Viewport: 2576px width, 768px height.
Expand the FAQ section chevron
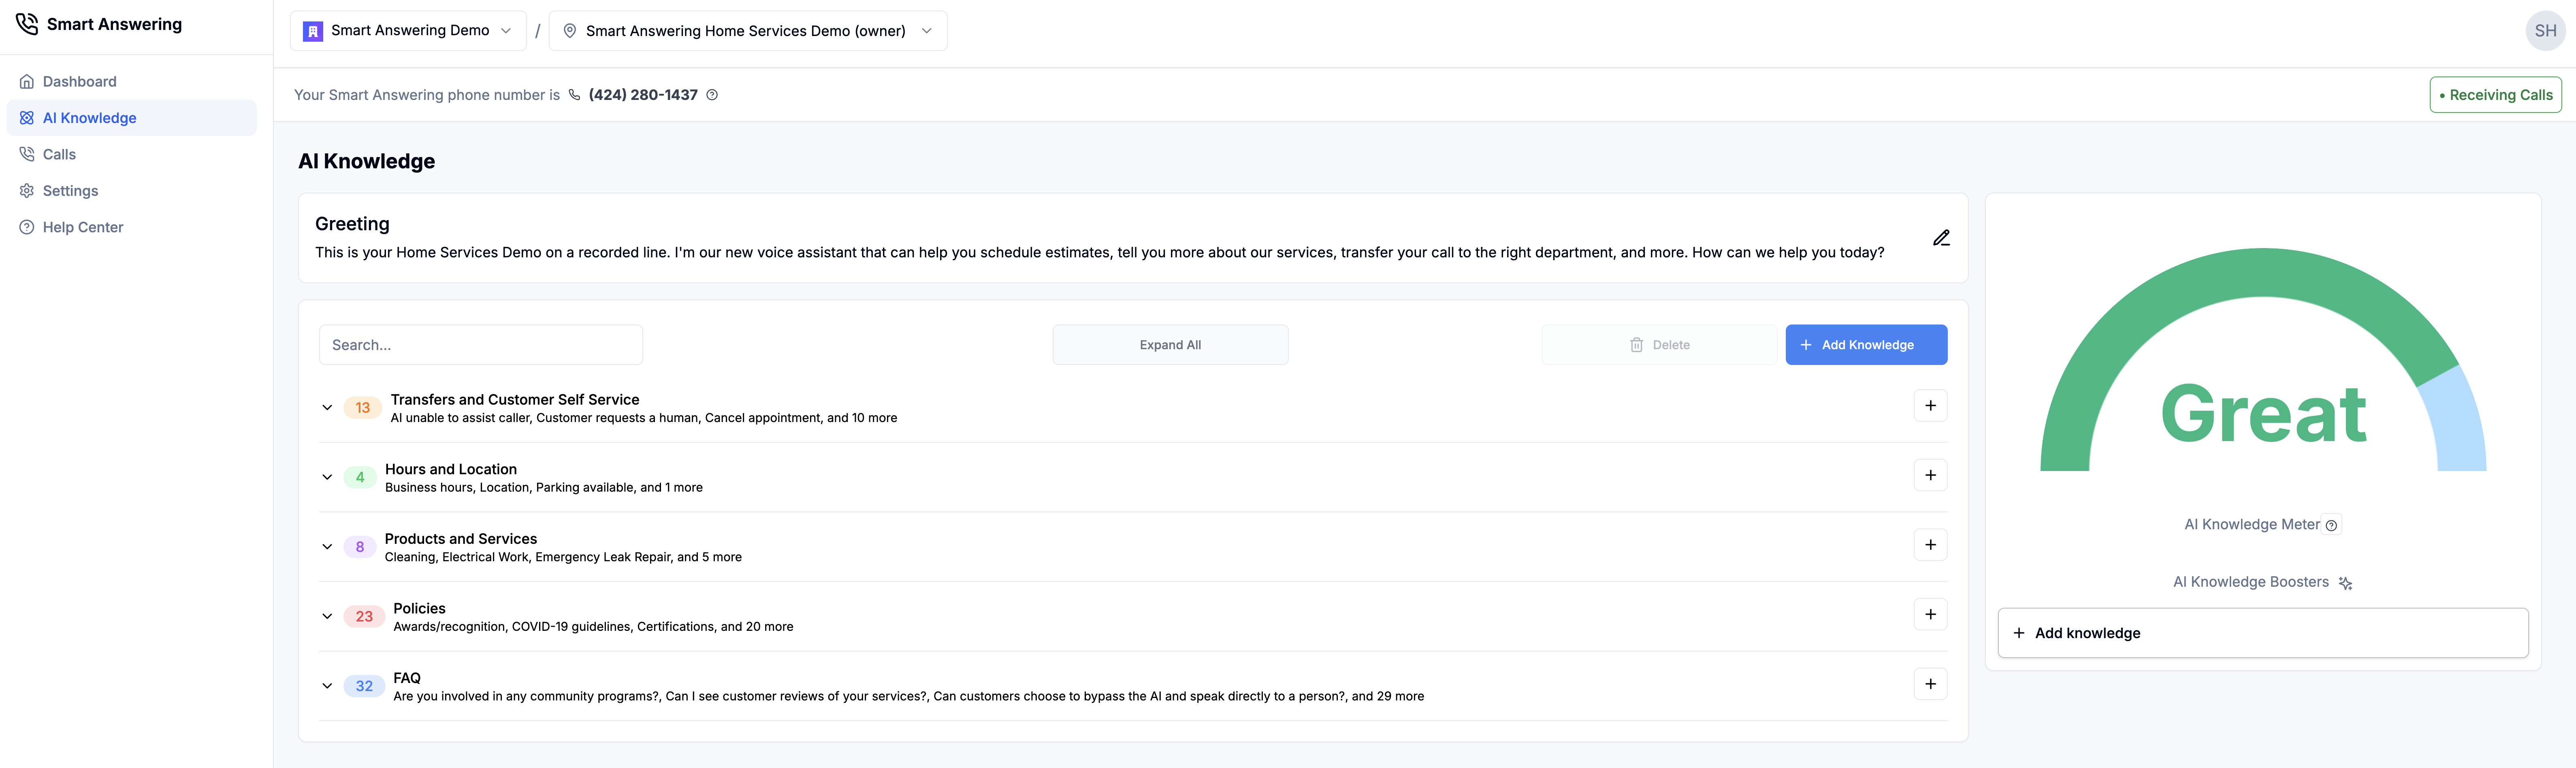[x=327, y=686]
